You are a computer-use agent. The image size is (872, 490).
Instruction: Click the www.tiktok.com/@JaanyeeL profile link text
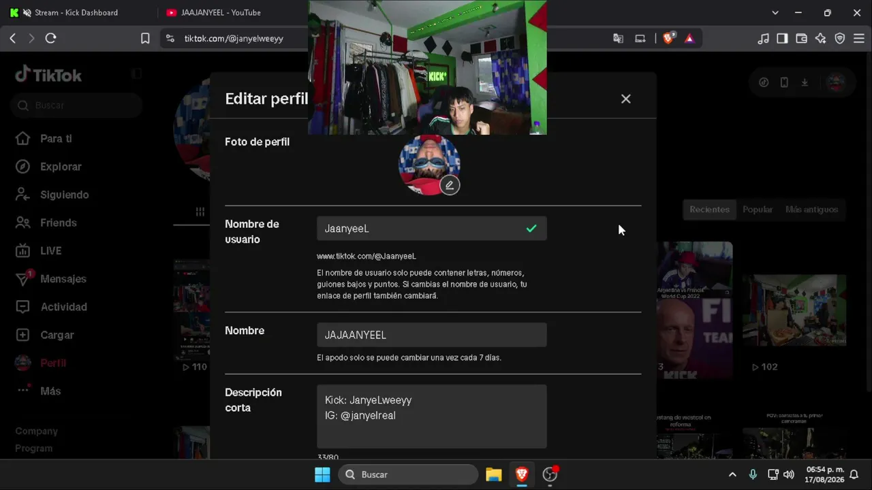point(367,256)
